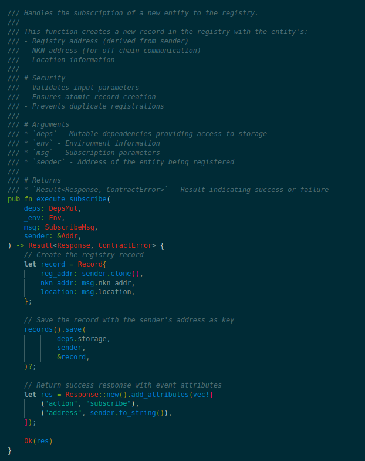Click the &record argument
The height and width of the screenshot is (461, 365).
(x=72, y=357)
